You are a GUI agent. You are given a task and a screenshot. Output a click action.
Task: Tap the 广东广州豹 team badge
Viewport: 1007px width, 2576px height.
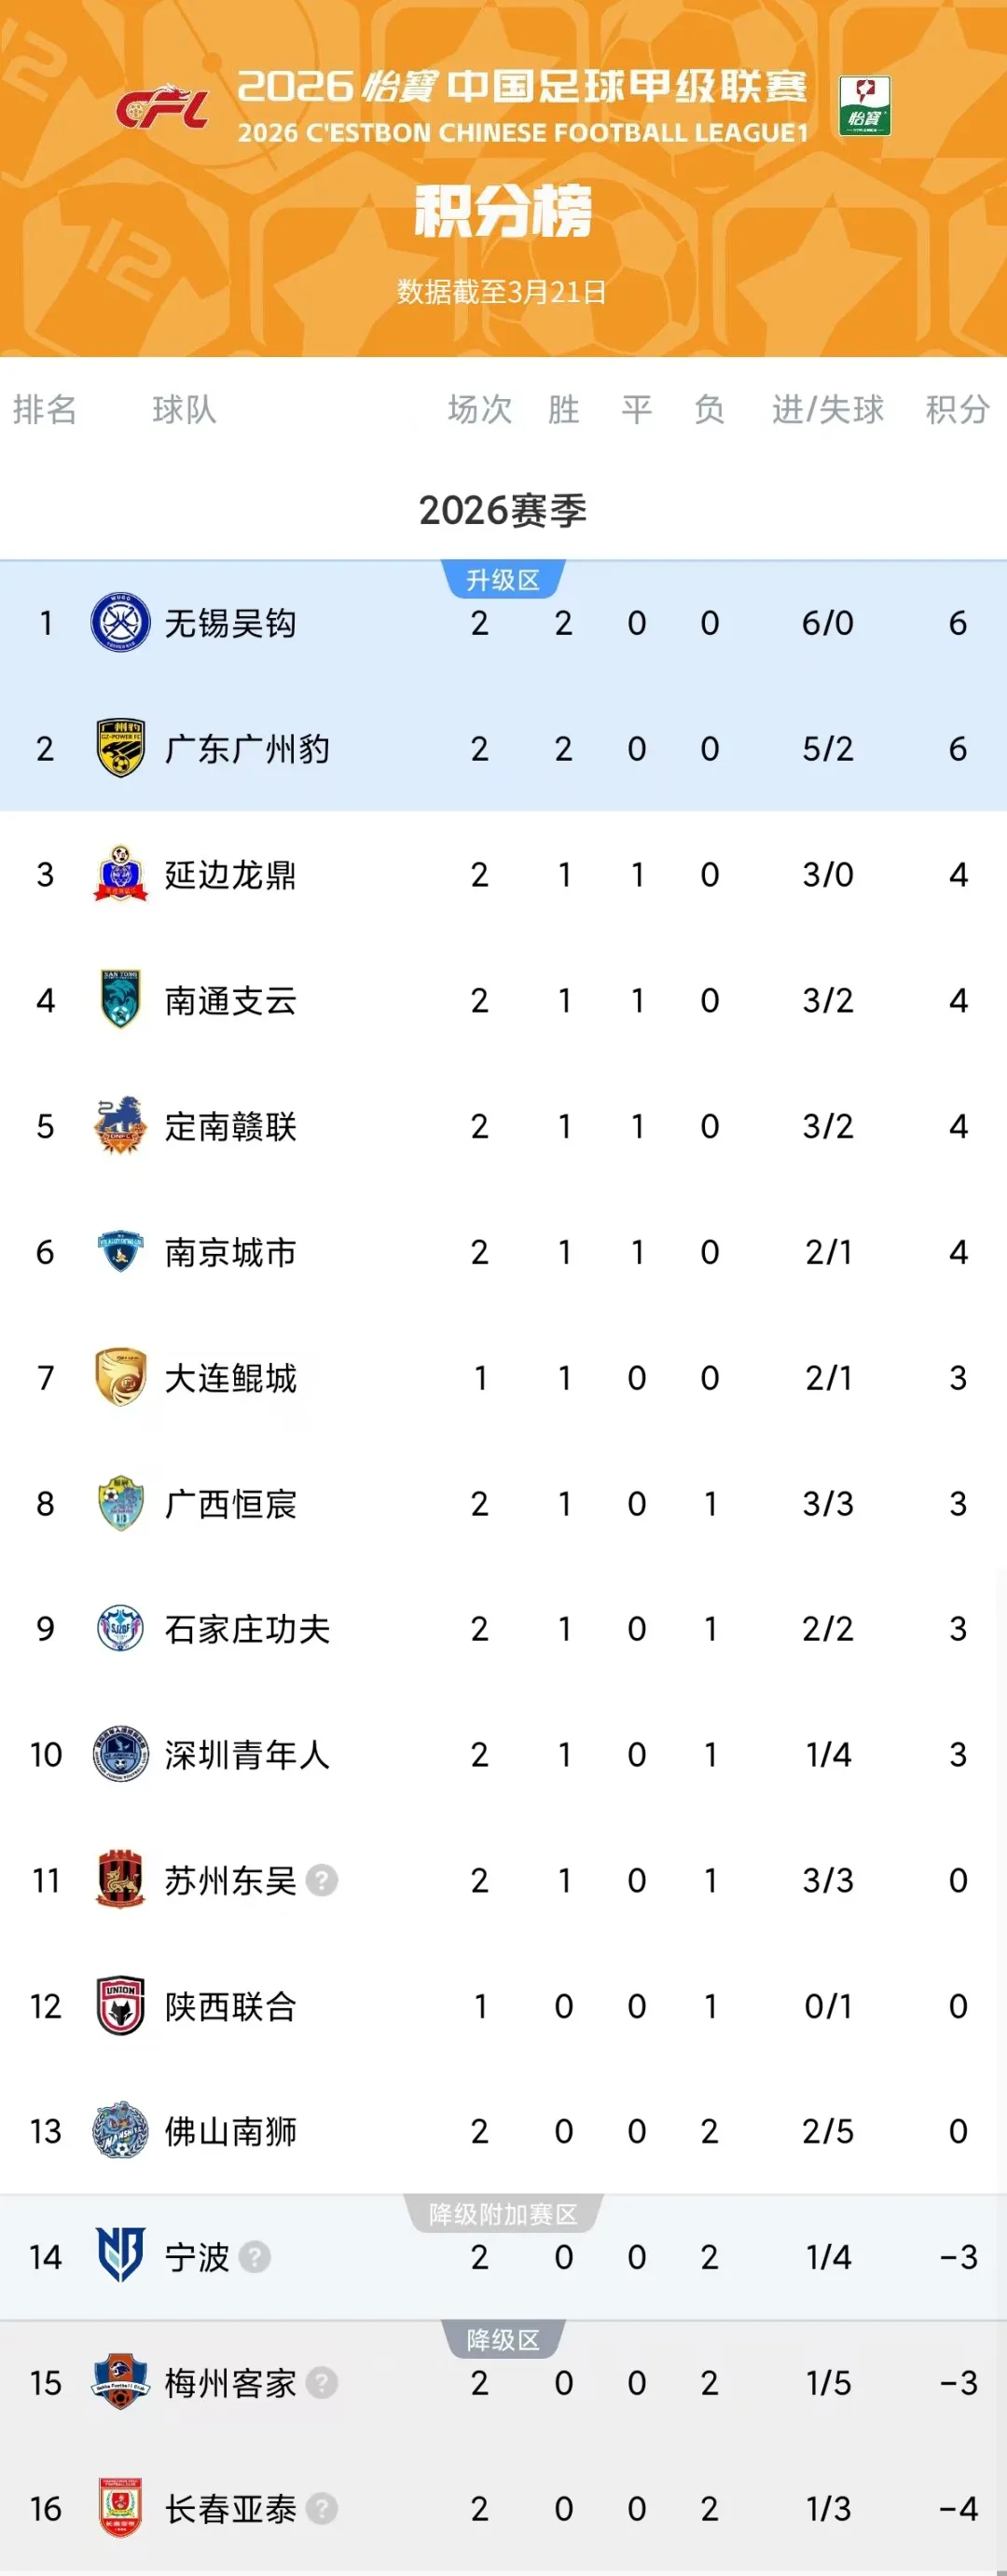pos(120,749)
